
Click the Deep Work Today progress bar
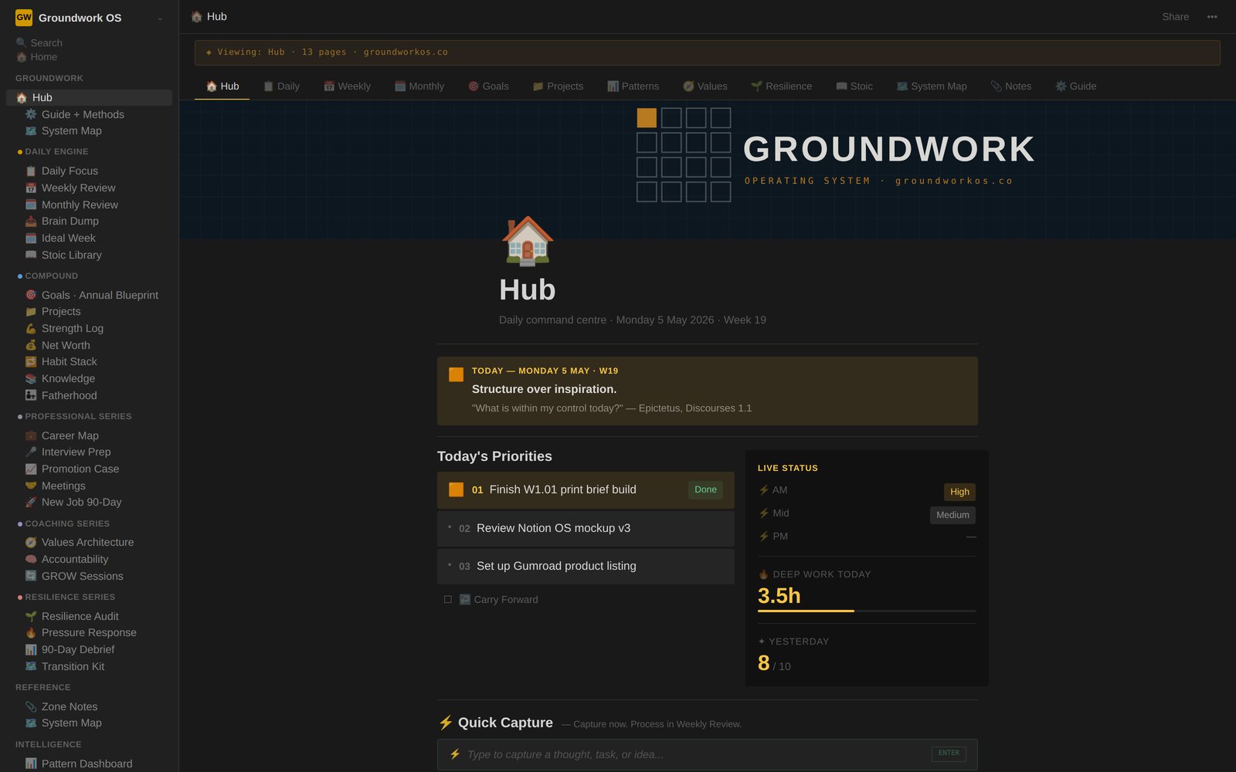point(867,611)
